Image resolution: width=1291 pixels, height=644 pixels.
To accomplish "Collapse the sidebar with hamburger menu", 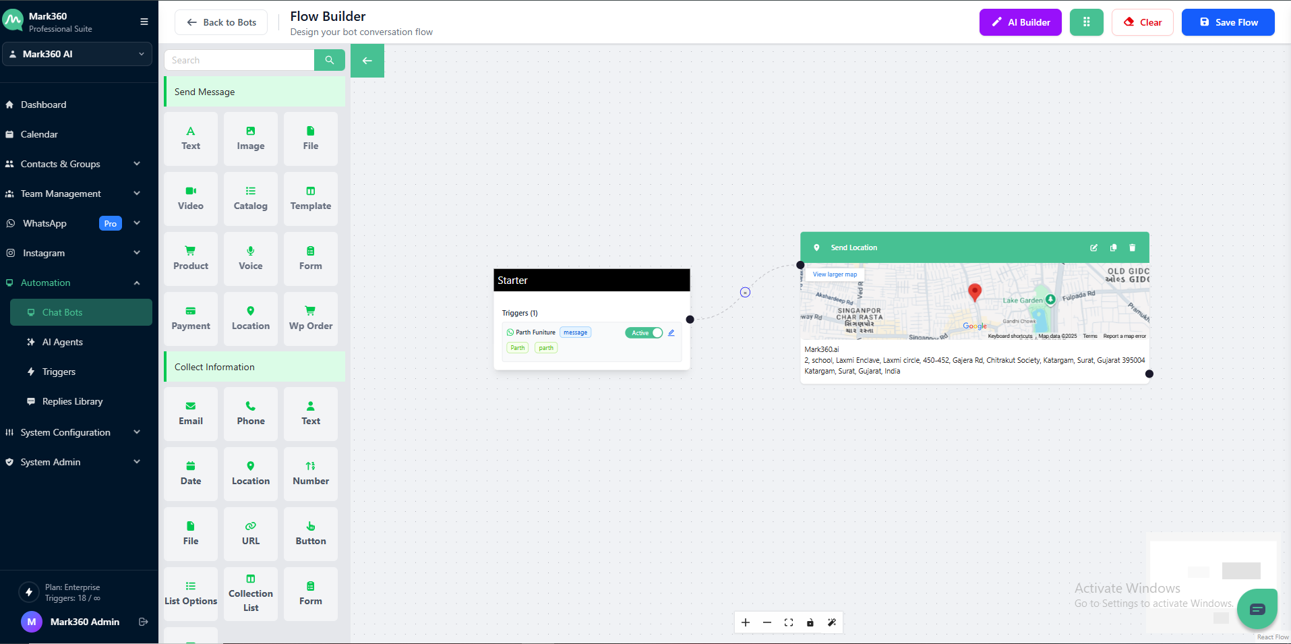I will pyautogui.click(x=144, y=22).
